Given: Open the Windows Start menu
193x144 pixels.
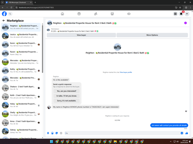Looking at the screenshot, I should pyautogui.click(x=51, y=141).
